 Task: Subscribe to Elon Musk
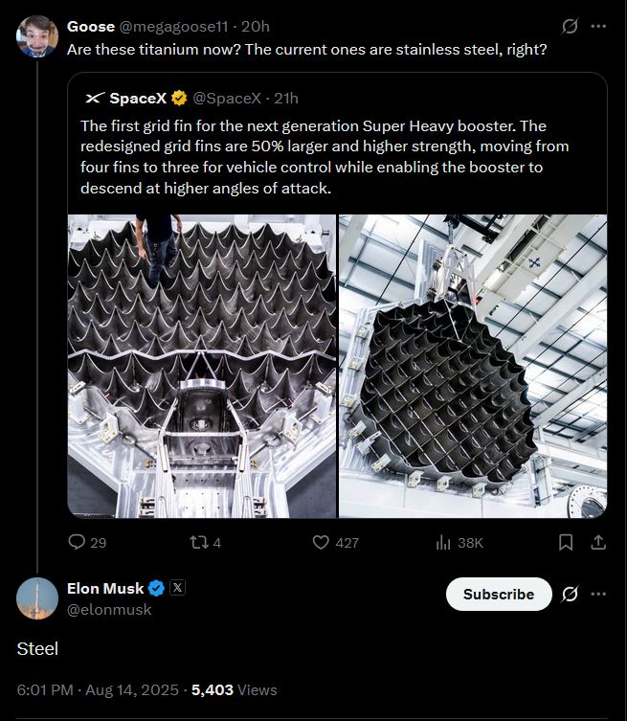pos(499,594)
